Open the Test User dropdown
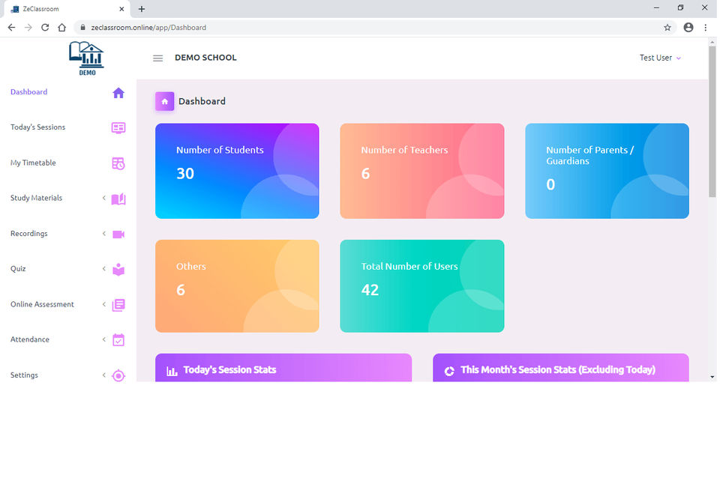This screenshot has height=493, width=720. (660, 58)
